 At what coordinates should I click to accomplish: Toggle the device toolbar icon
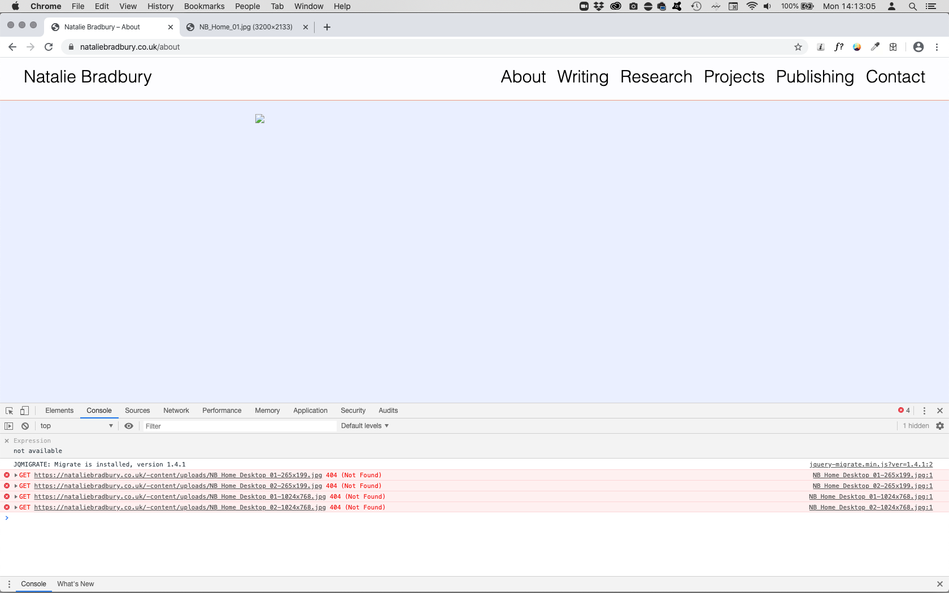24,411
